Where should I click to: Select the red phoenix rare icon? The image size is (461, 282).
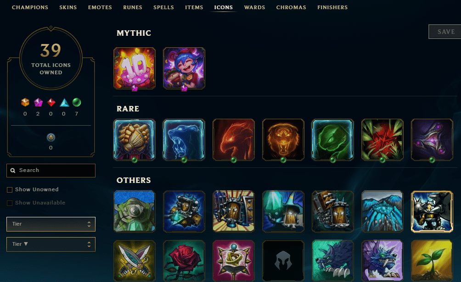(x=233, y=140)
